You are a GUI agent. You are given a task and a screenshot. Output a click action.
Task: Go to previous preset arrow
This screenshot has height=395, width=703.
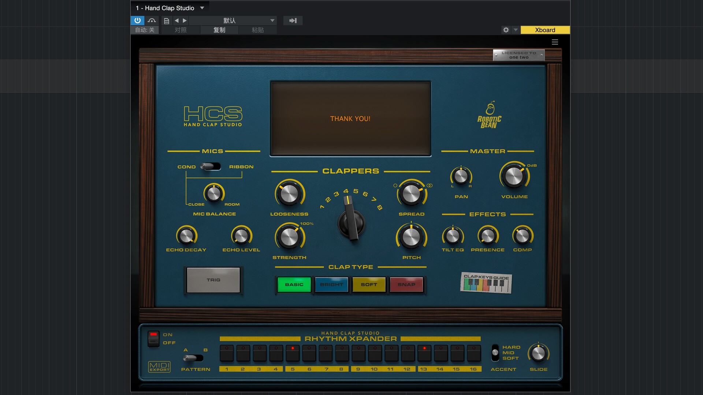coord(176,20)
